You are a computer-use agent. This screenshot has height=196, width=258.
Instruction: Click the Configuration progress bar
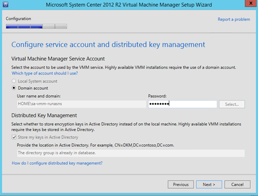[36, 26]
